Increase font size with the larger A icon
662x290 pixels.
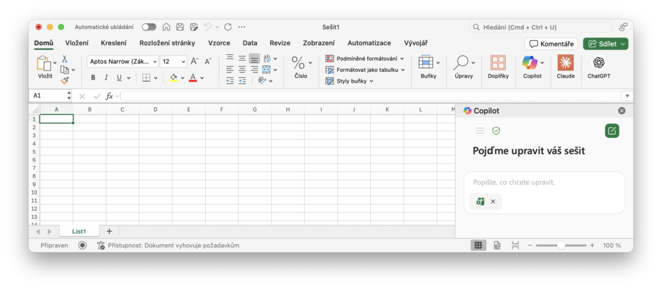click(x=194, y=61)
